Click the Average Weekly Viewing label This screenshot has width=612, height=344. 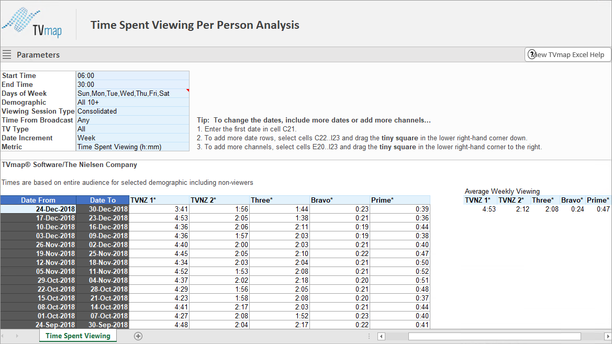[502, 191]
